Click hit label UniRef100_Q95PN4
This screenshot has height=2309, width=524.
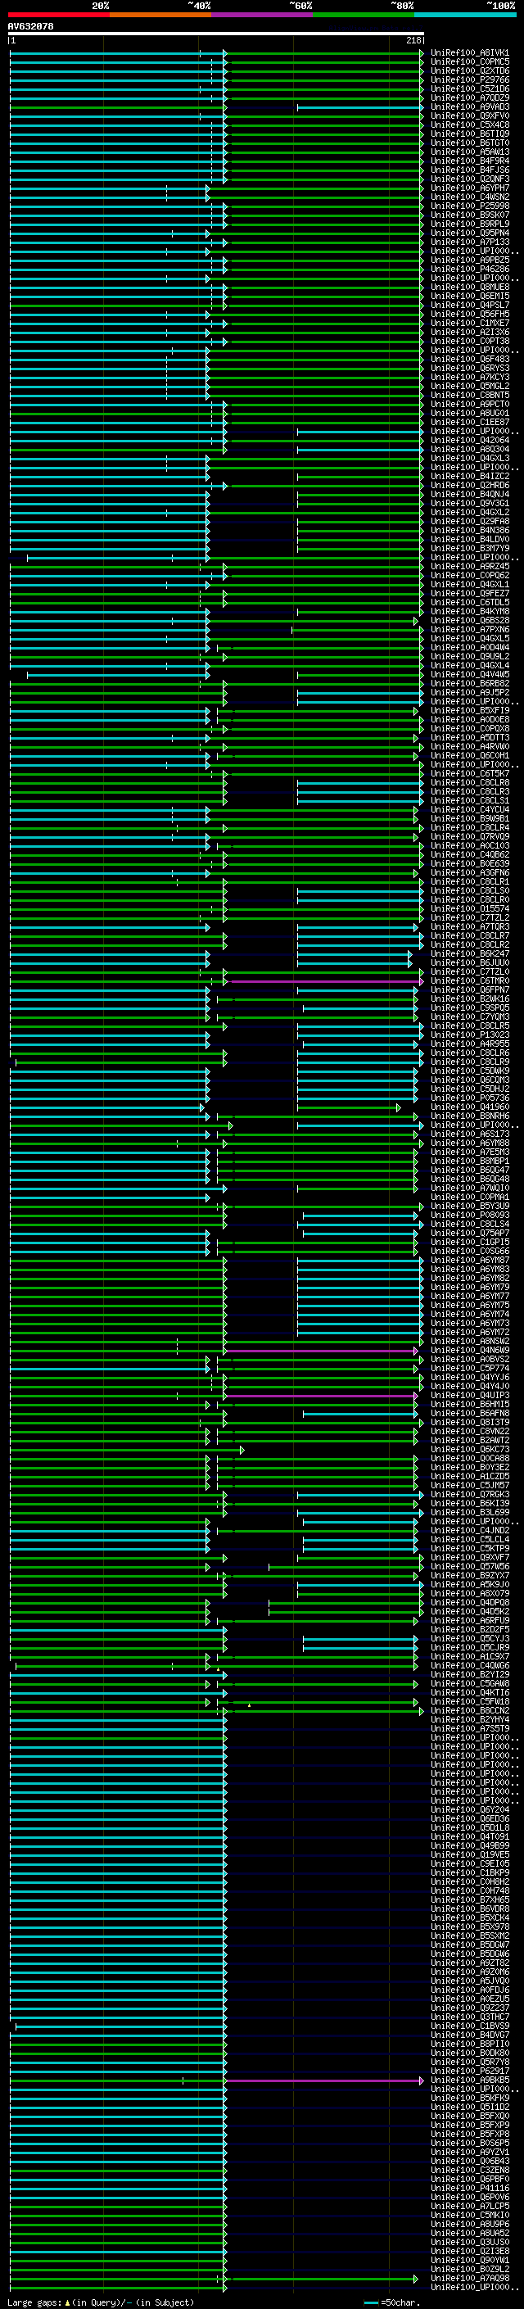(x=470, y=233)
